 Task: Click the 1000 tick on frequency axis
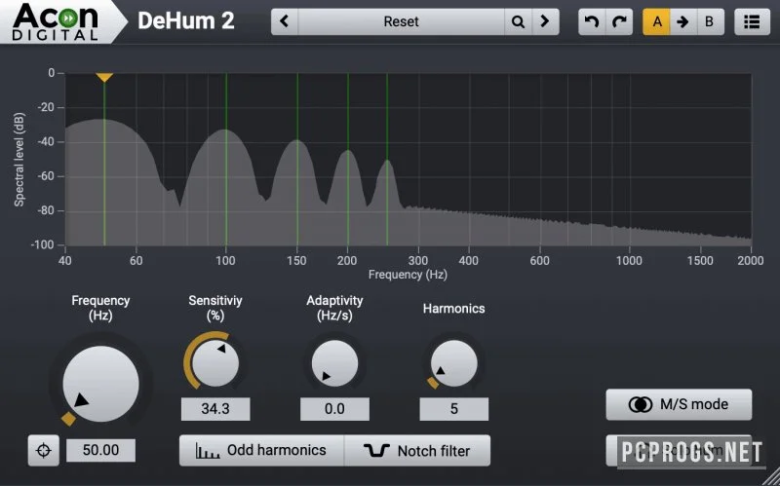tap(629, 260)
